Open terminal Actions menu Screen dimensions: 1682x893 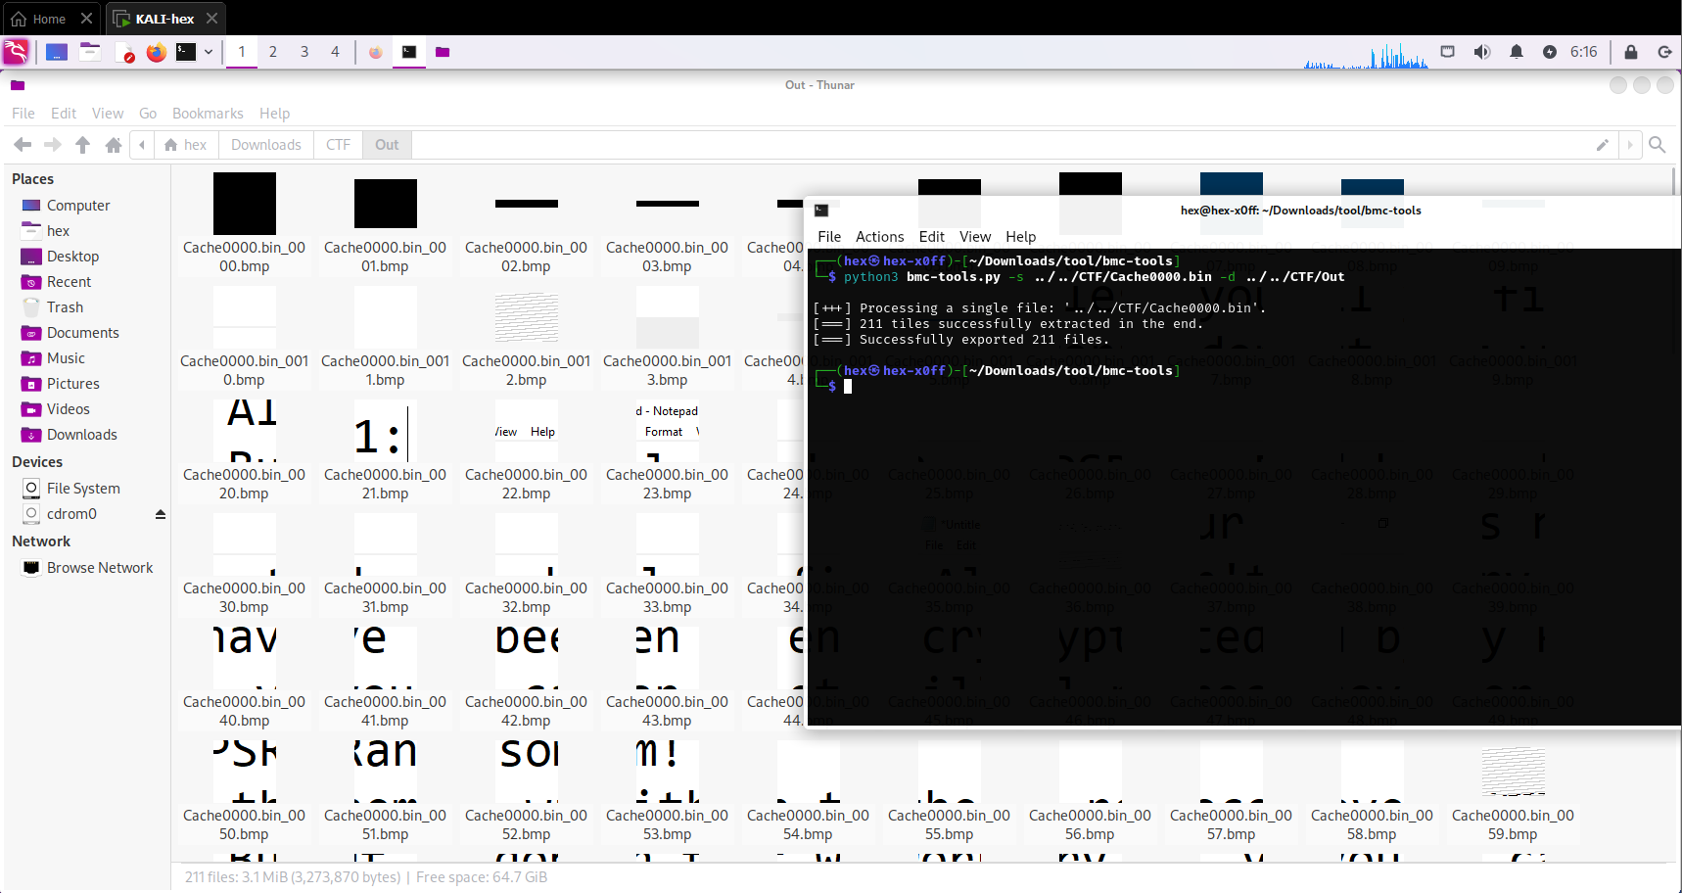coord(879,237)
